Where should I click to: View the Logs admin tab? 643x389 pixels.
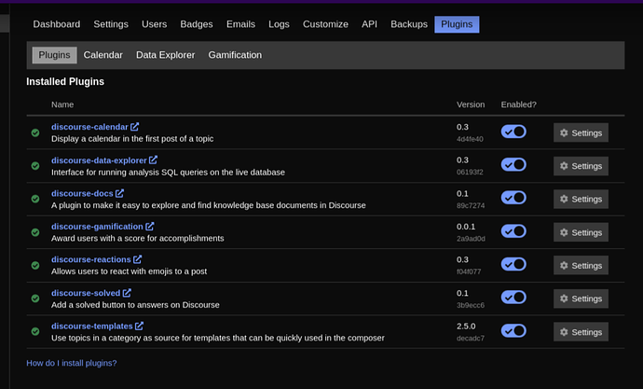tap(279, 24)
